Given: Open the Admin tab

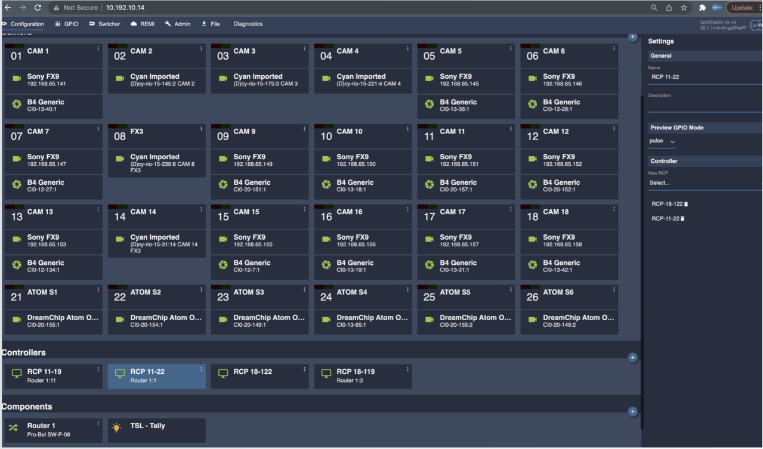Looking at the screenshot, I should pyautogui.click(x=178, y=24).
